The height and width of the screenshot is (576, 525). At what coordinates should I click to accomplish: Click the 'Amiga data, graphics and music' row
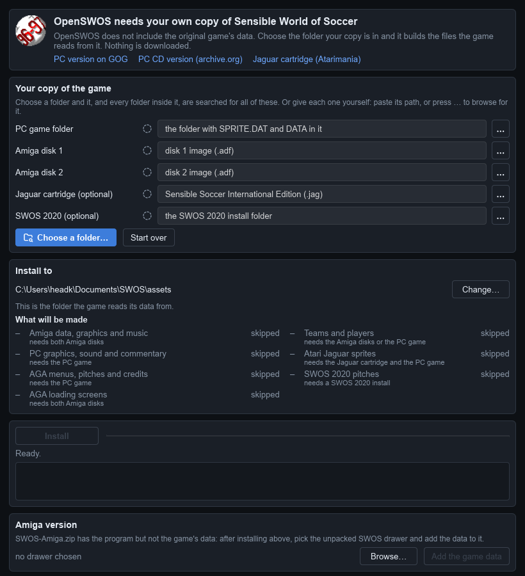(x=147, y=337)
